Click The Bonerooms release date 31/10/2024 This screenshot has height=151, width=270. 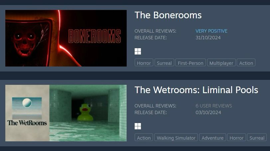pos(208,38)
